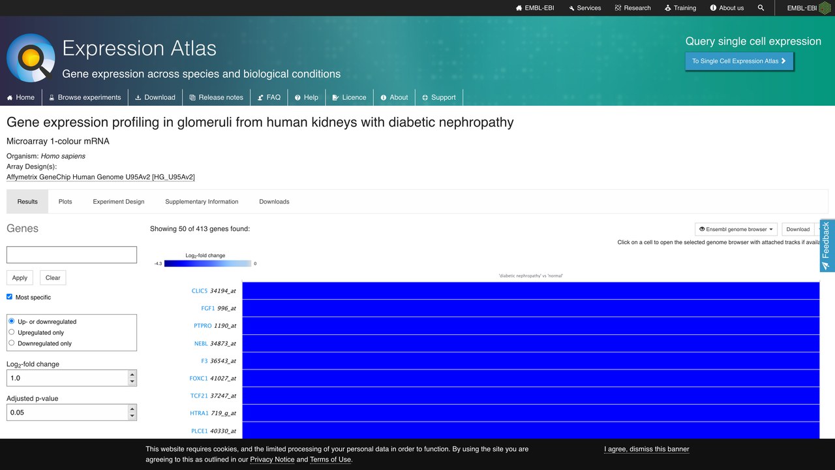Click the Feedback side tab

tap(827, 245)
